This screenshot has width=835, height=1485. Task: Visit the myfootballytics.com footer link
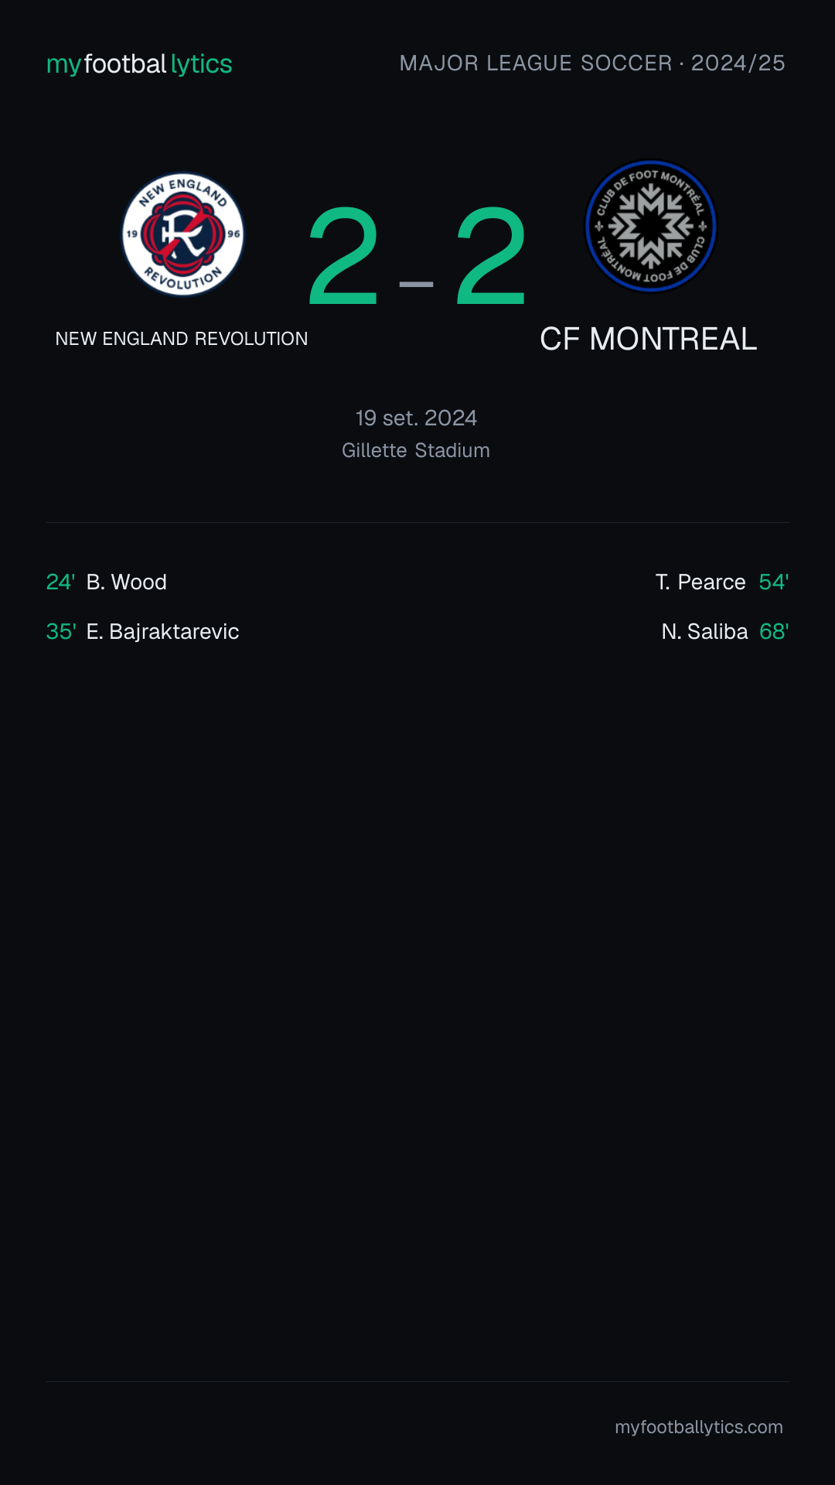click(699, 1427)
